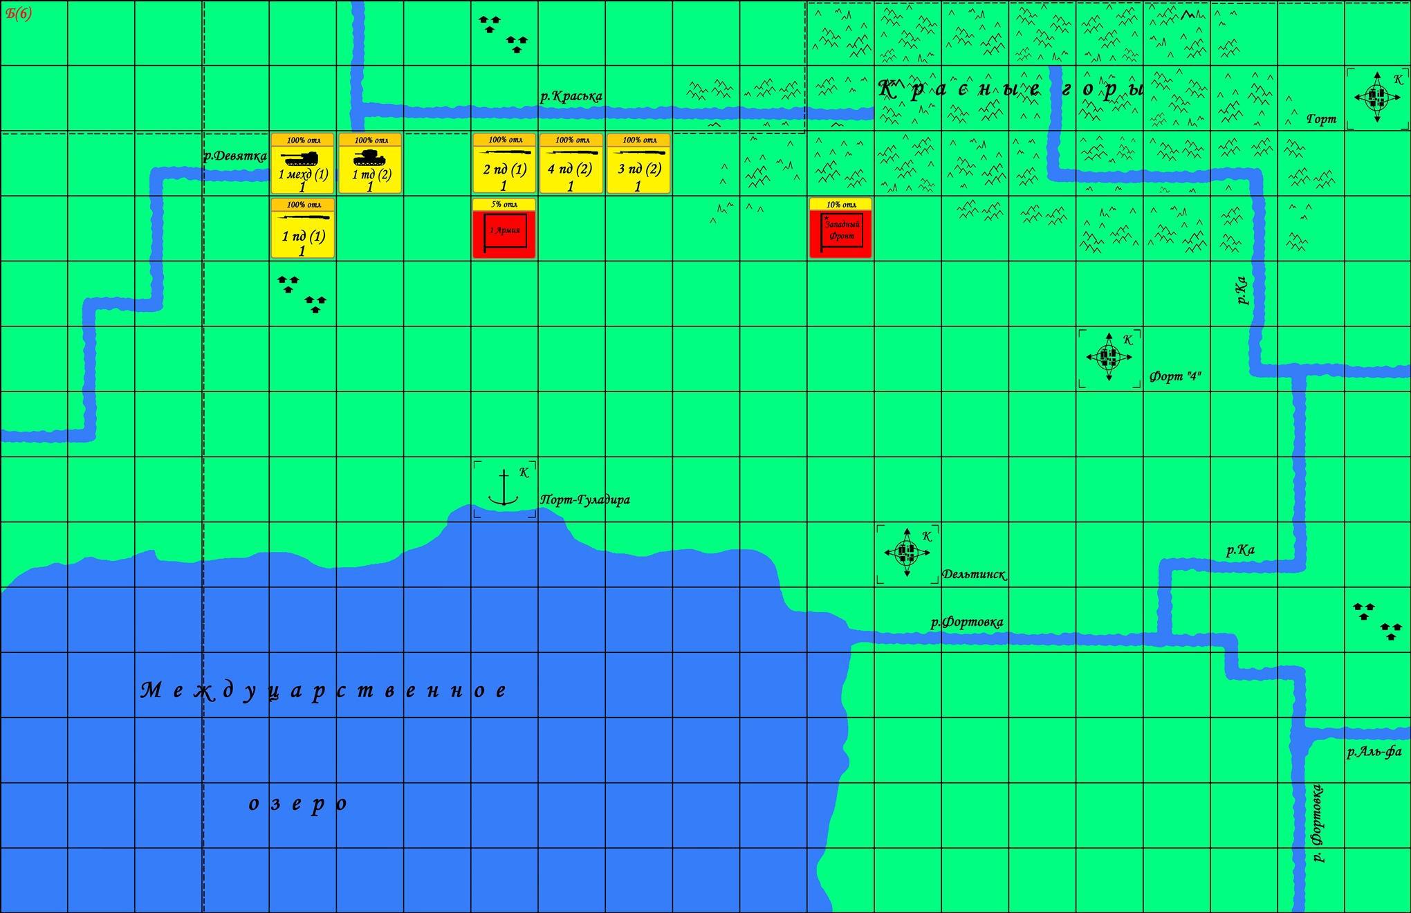The width and height of the screenshot is (1411, 913).
Task: Click the р.Аль-фа river label
Action: pyautogui.click(x=1374, y=752)
